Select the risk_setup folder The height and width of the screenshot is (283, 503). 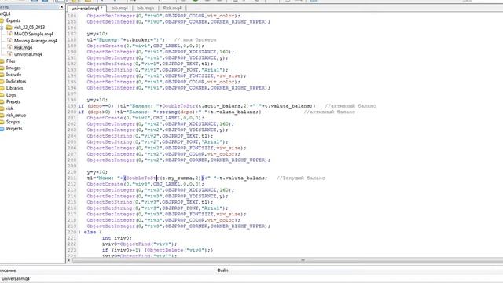point(16,116)
